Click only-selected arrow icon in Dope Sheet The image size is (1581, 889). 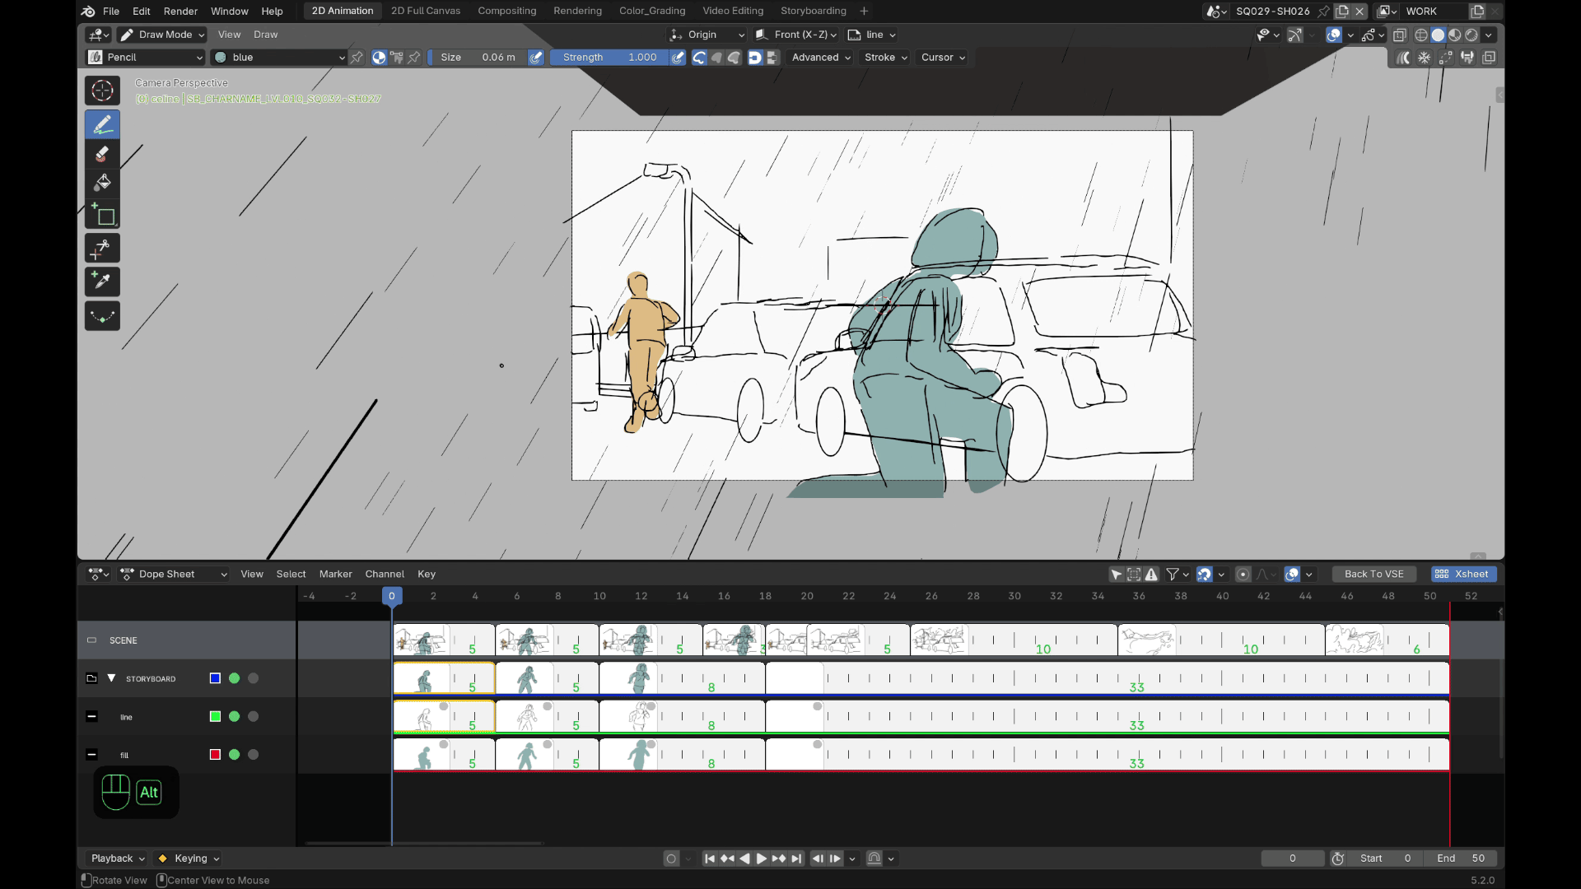(1117, 575)
